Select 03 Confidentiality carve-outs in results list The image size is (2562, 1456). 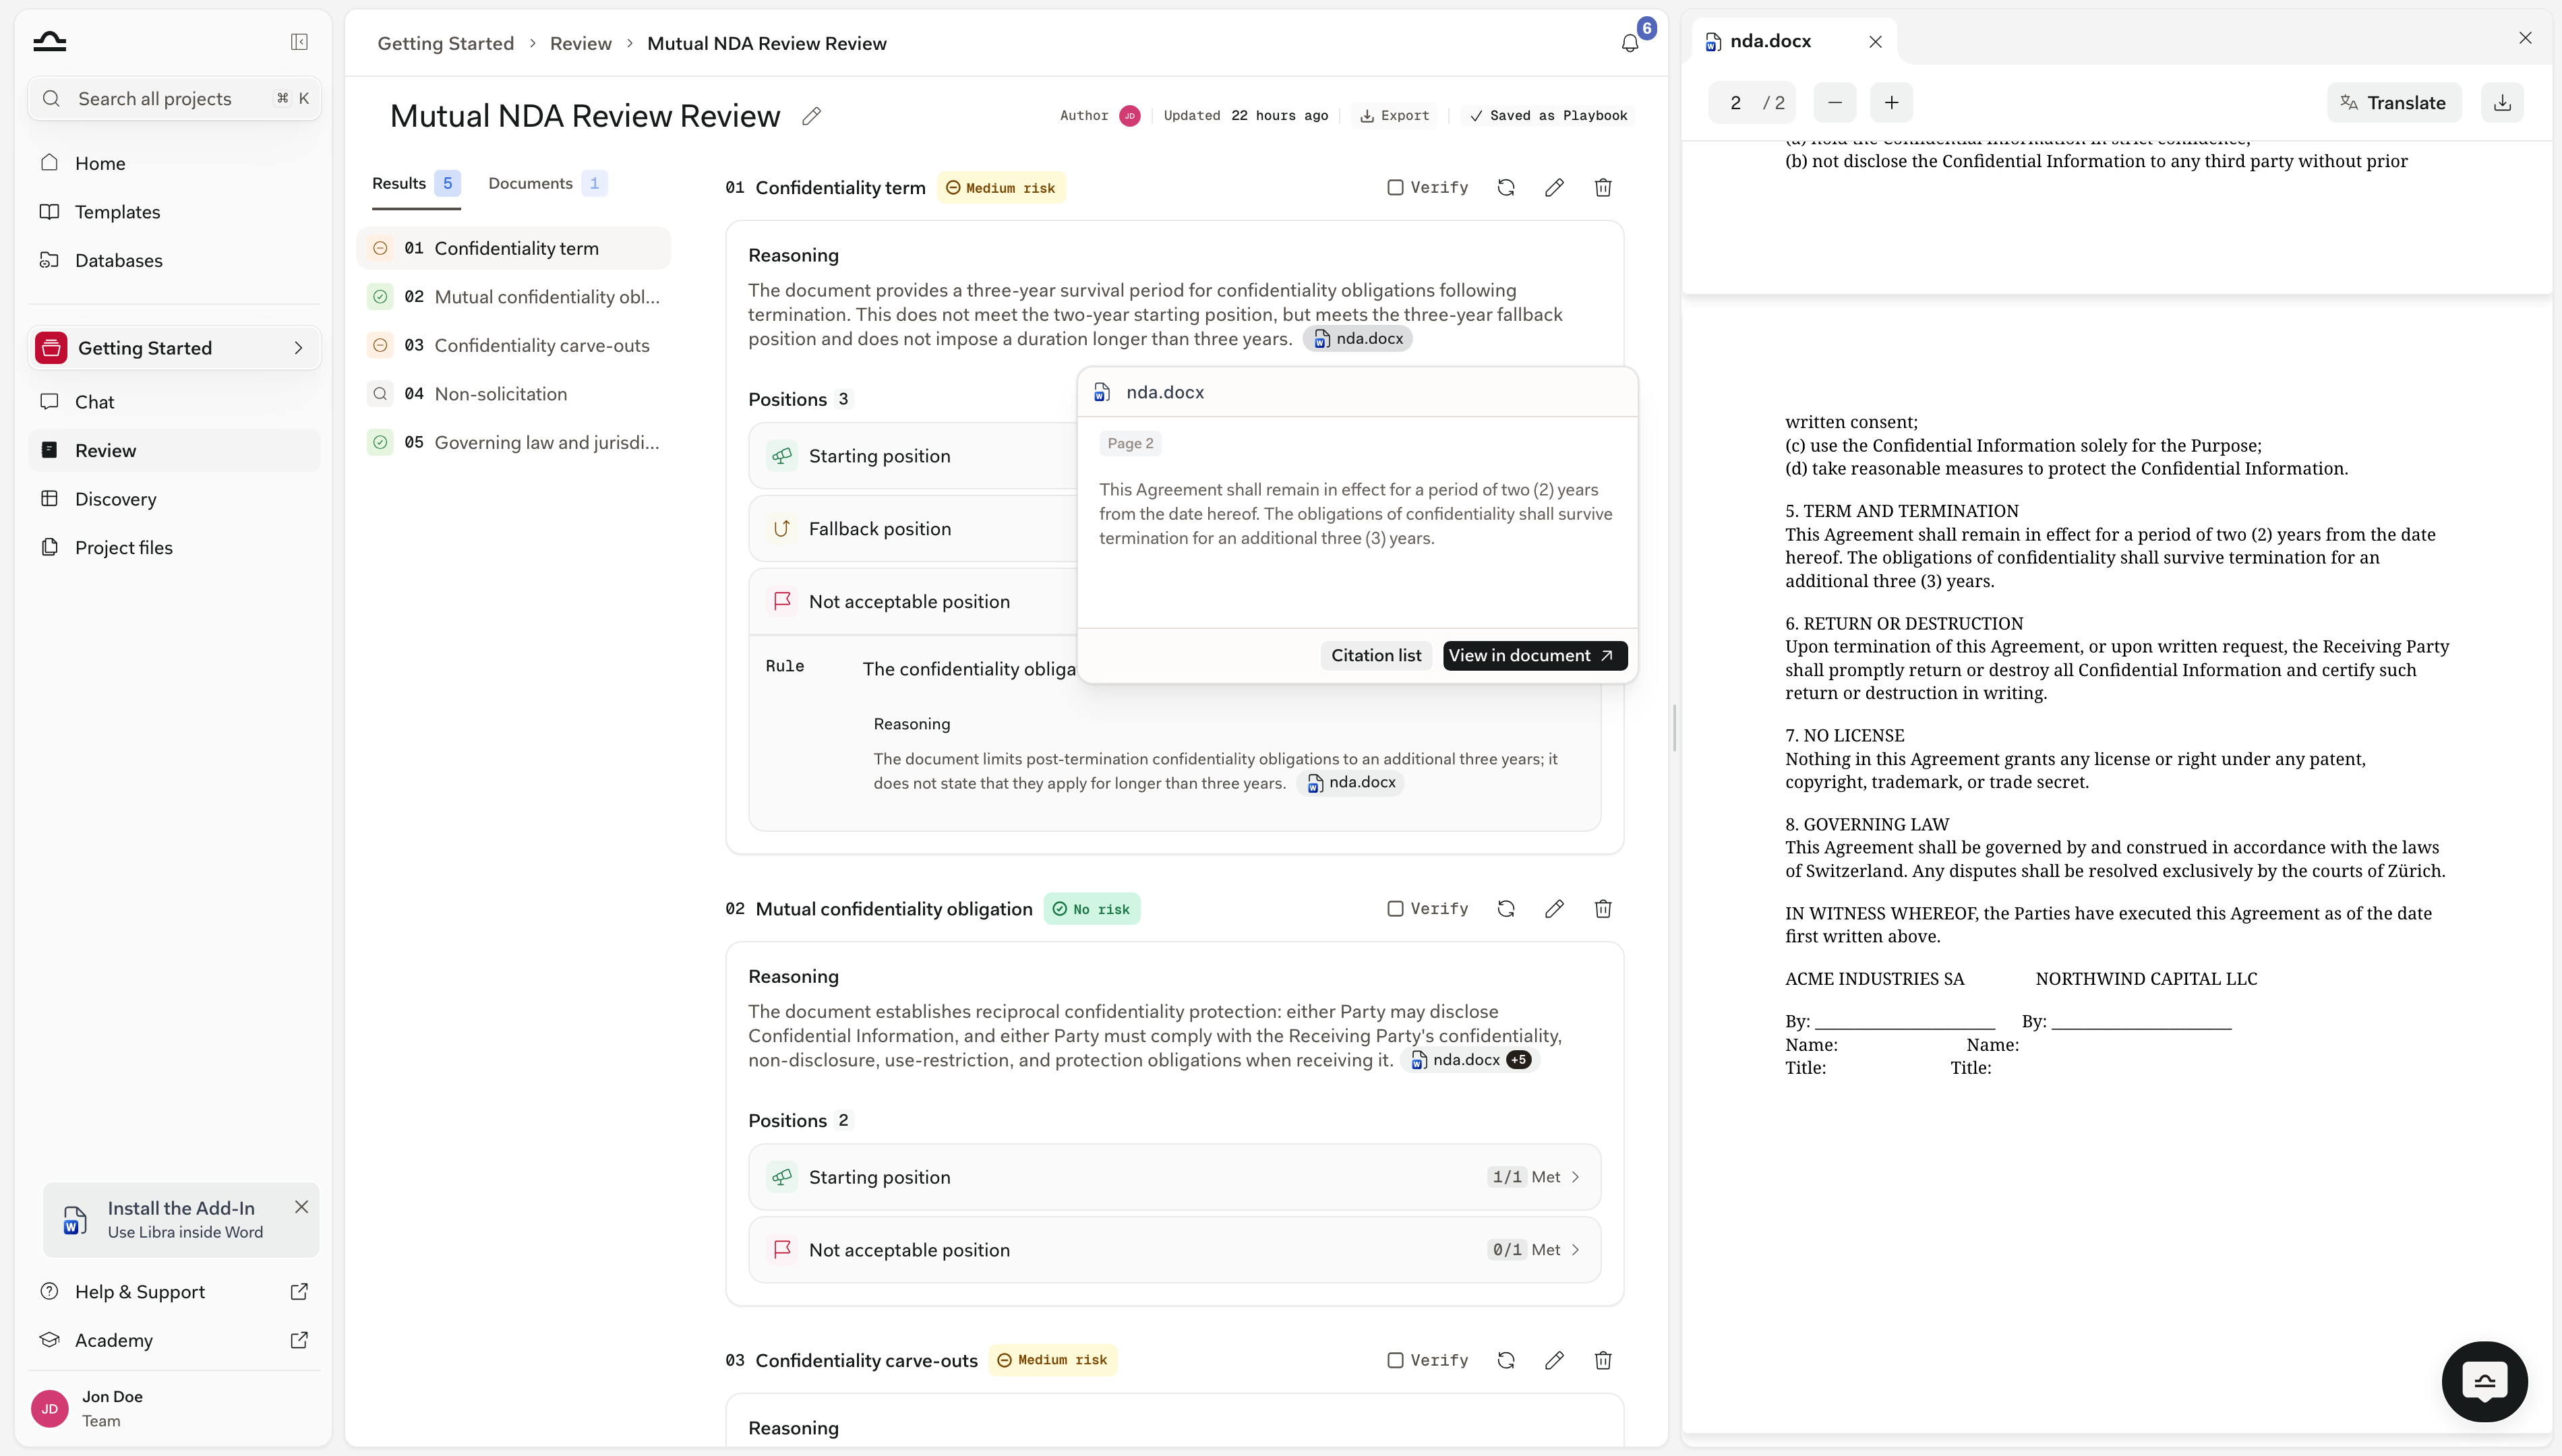click(x=514, y=345)
